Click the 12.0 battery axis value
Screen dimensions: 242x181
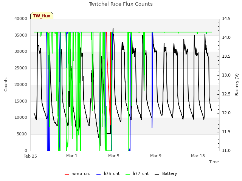pos(226,113)
